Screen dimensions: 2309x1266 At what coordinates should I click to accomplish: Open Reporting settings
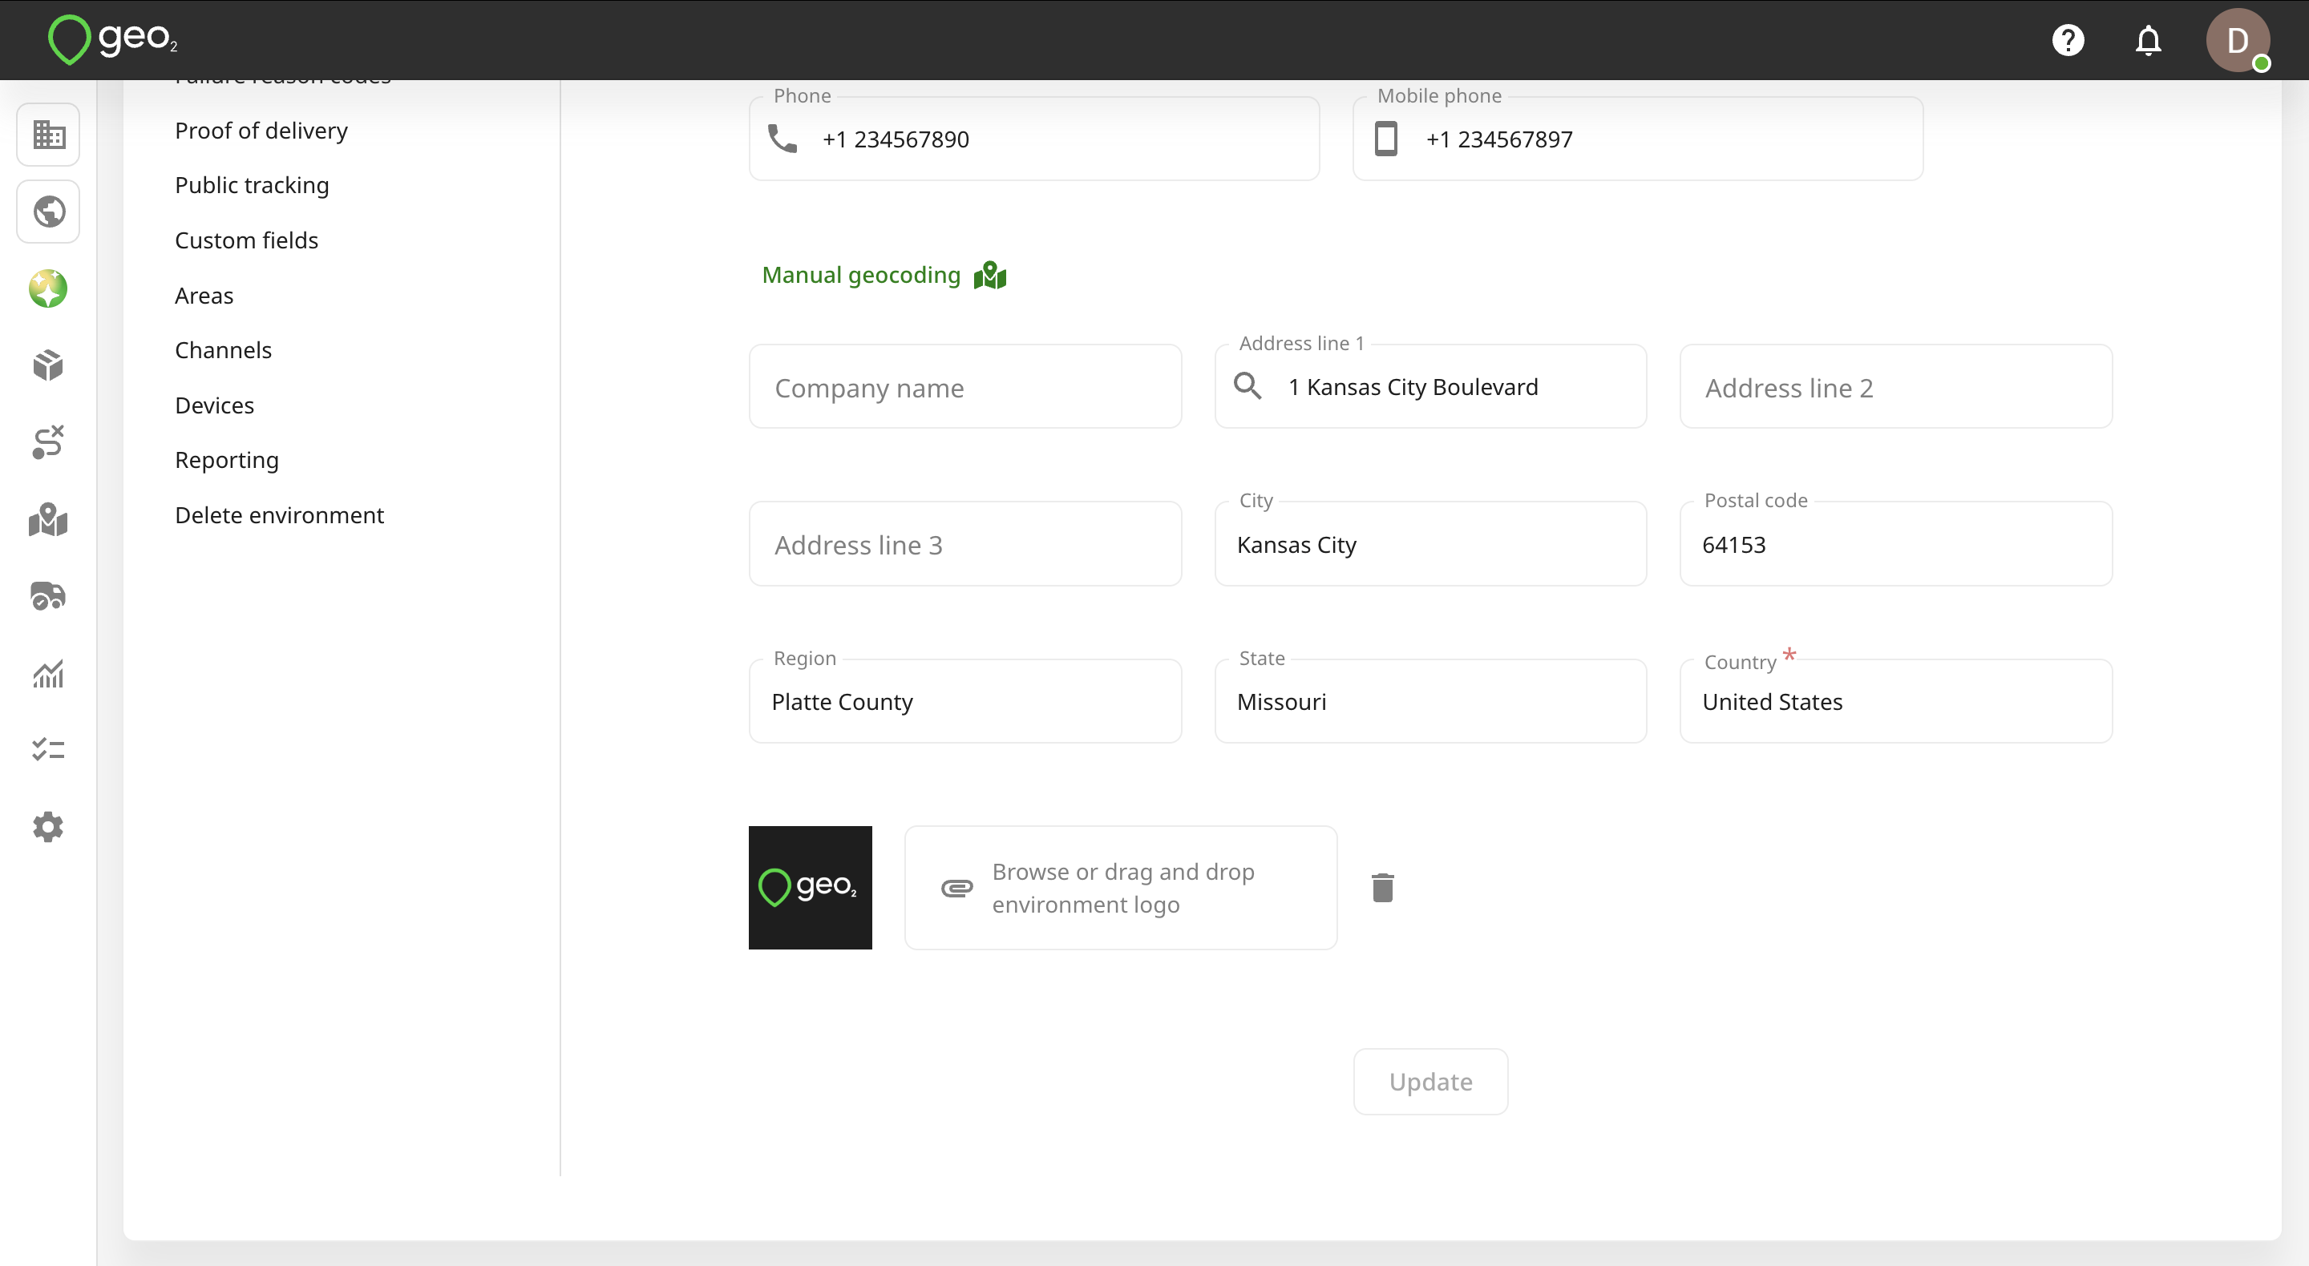point(227,461)
